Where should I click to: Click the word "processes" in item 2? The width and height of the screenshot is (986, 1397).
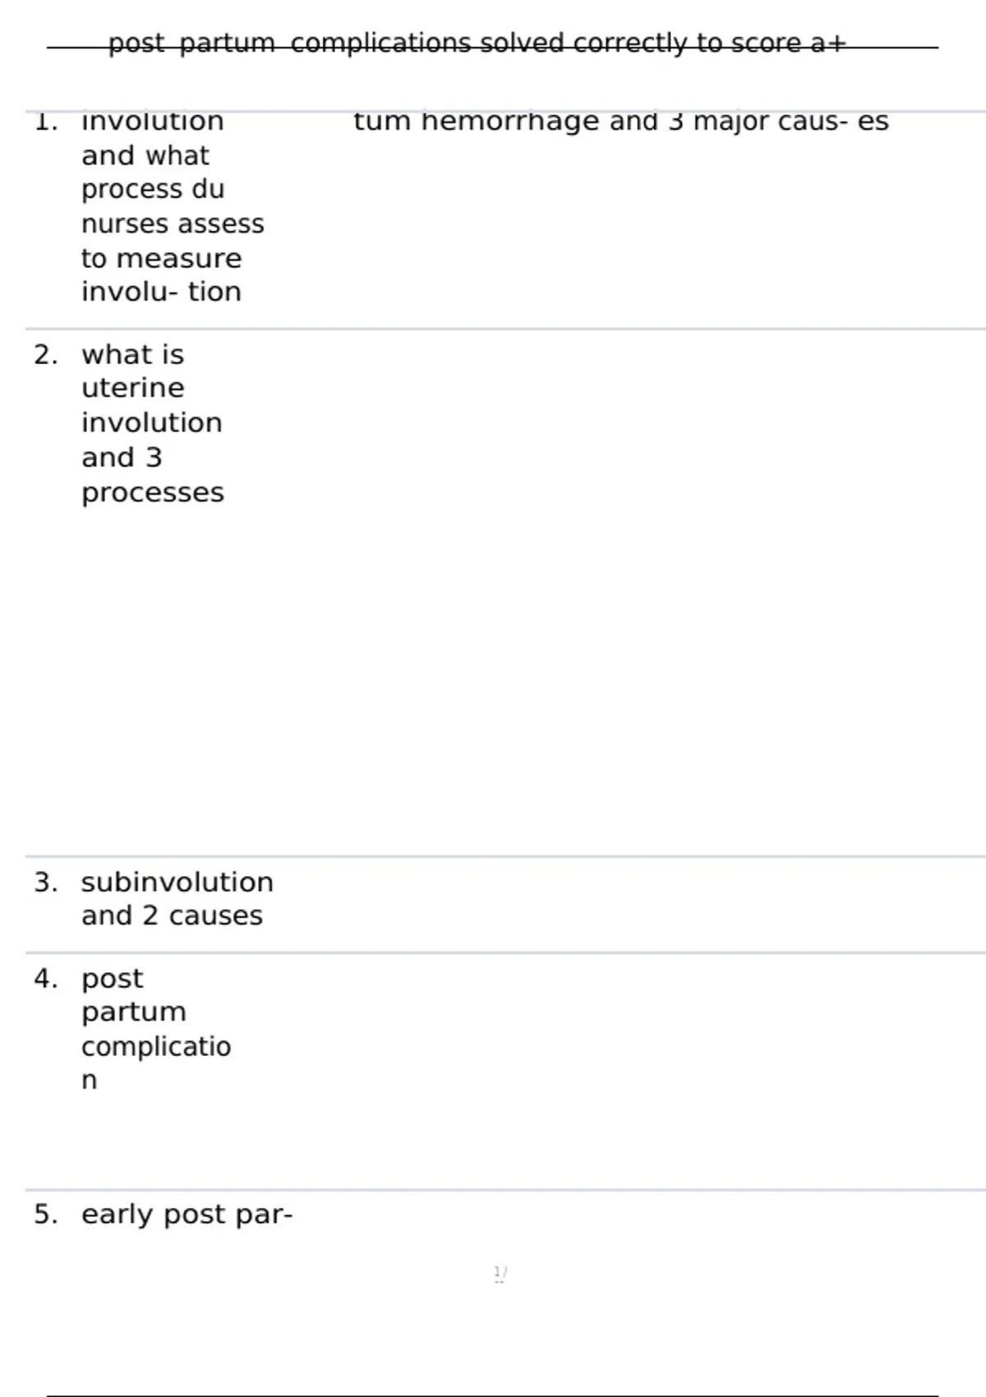(x=152, y=492)
